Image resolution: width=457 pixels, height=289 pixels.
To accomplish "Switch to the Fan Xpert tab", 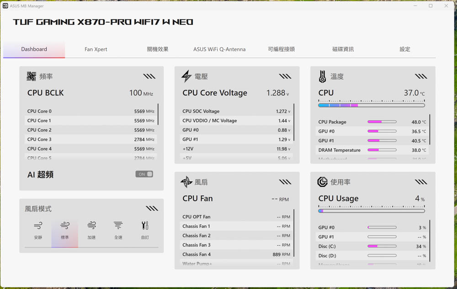I will point(96,49).
